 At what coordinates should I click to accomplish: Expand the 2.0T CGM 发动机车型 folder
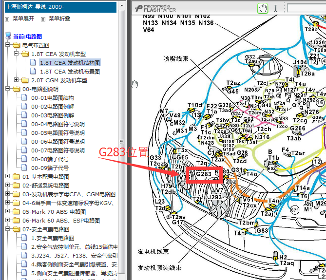(x=16, y=79)
